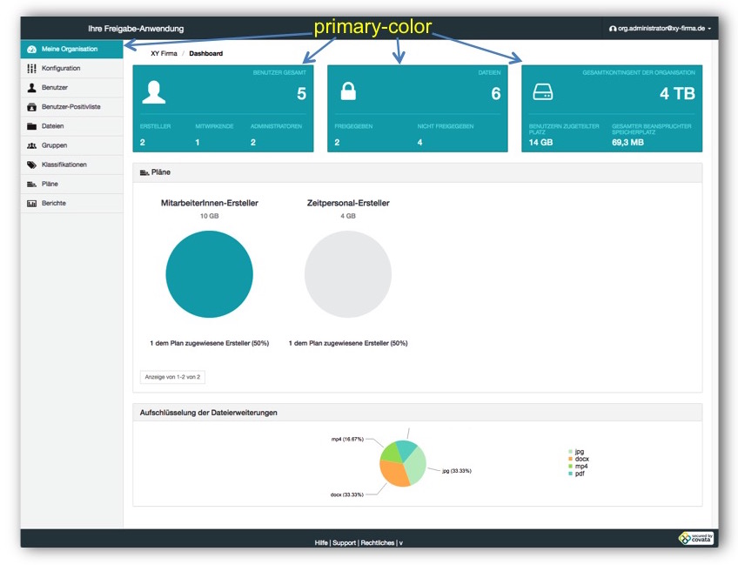Click the jpg legend color swatch
Image resolution: width=738 pixels, height=565 pixels.
pyautogui.click(x=570, y=452)
